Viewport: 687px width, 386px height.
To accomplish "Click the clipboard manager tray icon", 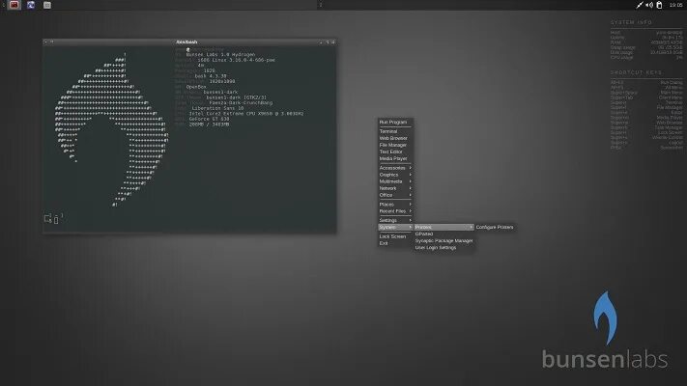I will 659,5.
